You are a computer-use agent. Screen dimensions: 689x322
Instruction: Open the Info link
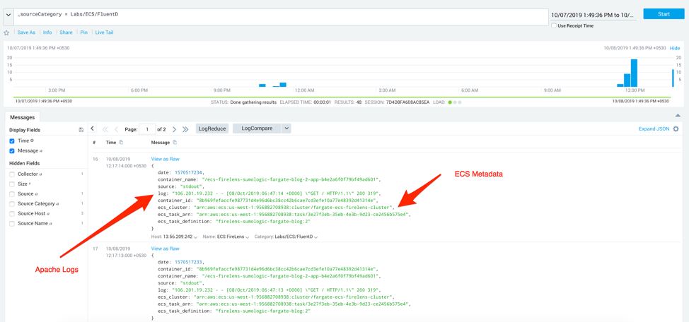(47, 32)
